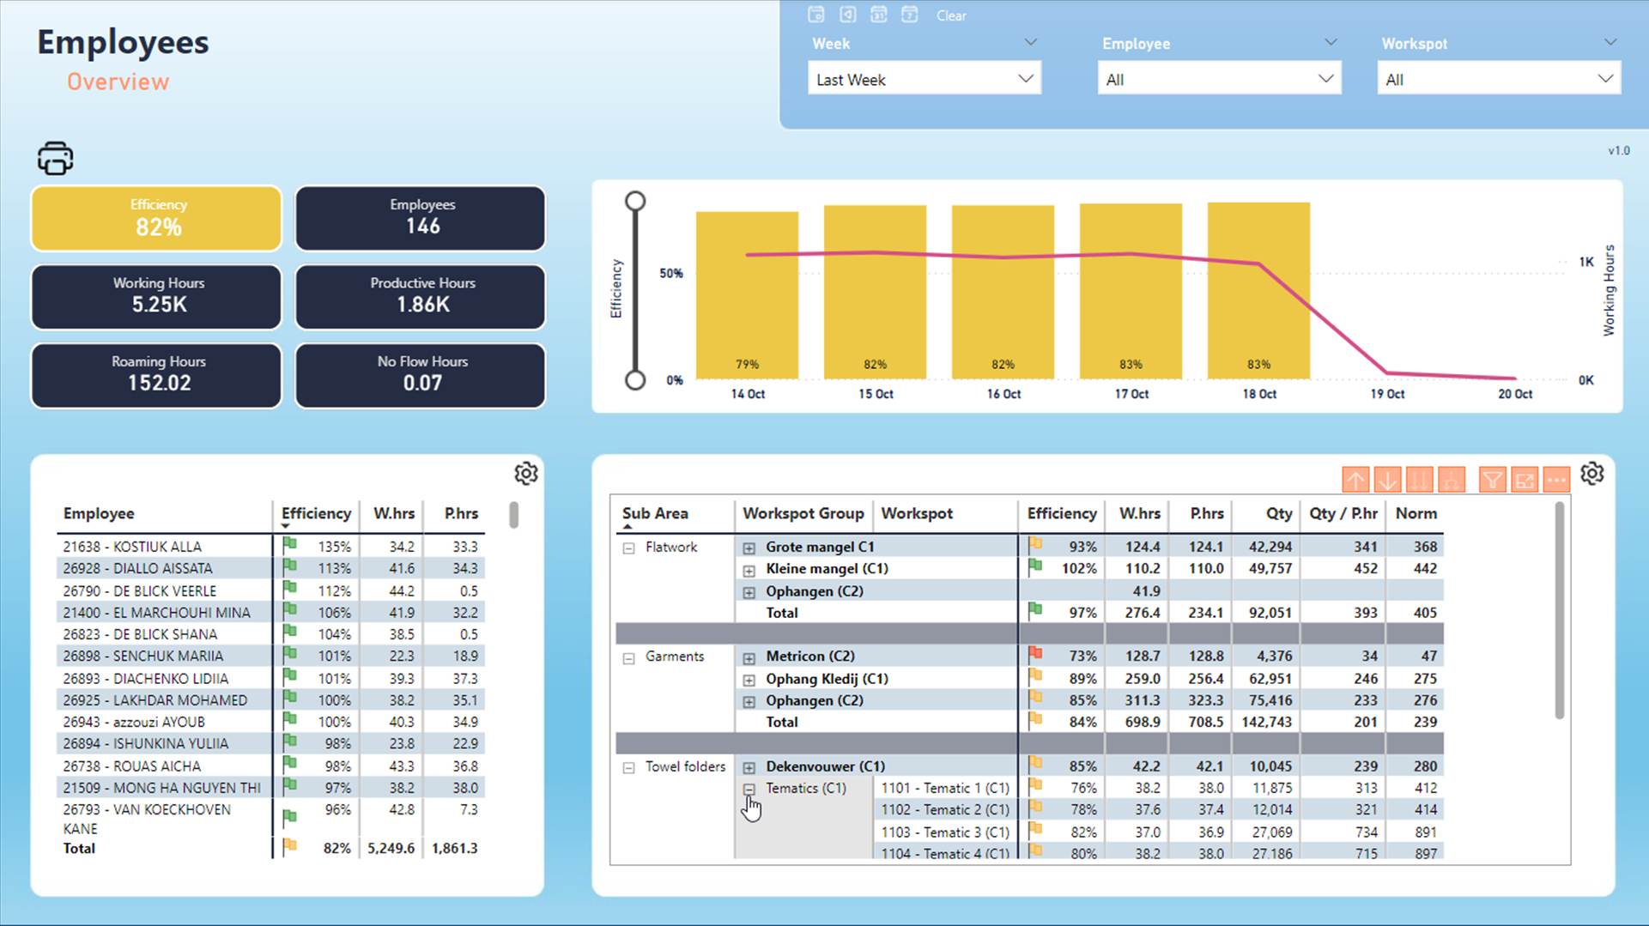
Task: Collapse the Flatwork sub area
Action: point(628,548)
